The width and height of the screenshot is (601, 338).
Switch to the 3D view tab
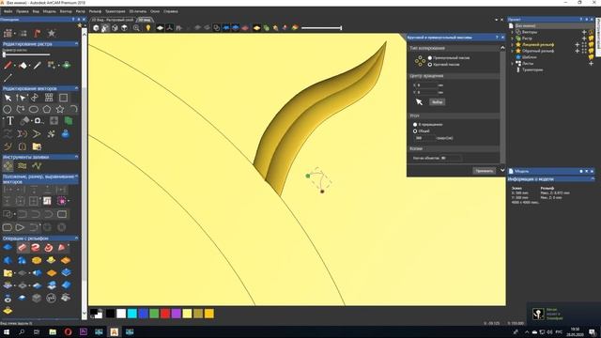pyautogui.click(x=145, y=20)
